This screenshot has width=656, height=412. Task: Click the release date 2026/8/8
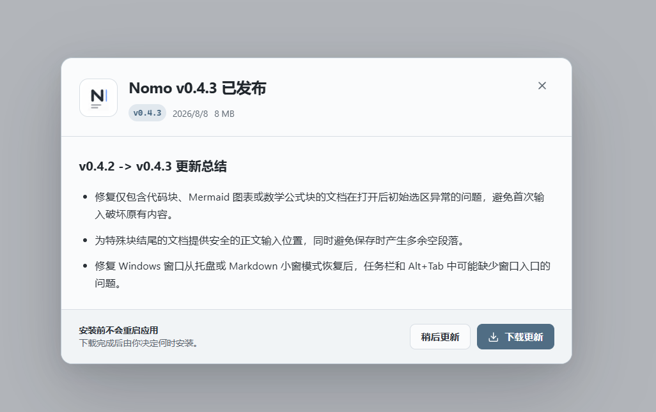point(190,114)
